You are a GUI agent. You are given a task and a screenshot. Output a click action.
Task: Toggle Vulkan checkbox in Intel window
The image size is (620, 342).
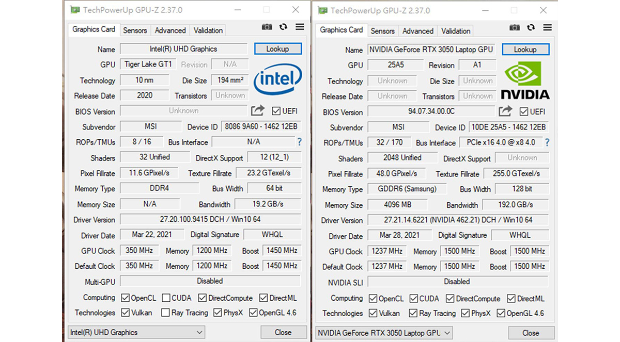click(125, 313)
